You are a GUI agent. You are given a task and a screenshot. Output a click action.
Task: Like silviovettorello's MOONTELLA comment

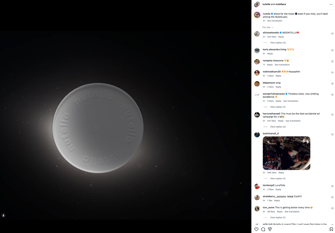coord(332,34)
